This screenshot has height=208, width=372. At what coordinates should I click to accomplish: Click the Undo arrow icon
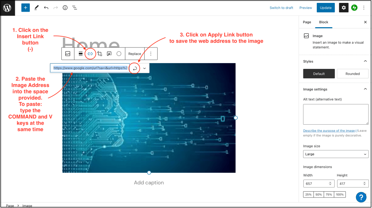[x=46, y=8]
